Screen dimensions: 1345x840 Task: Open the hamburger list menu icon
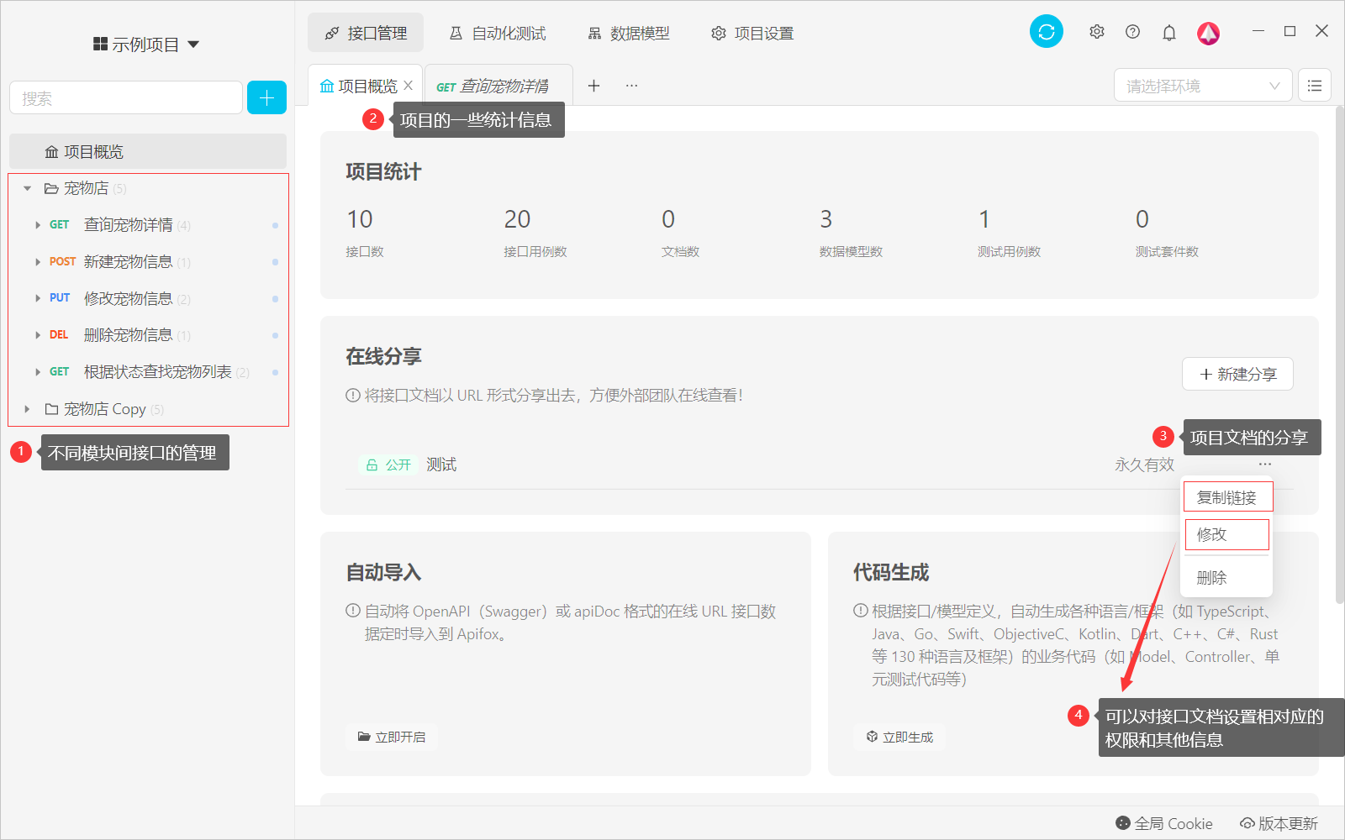[1315, 86]
